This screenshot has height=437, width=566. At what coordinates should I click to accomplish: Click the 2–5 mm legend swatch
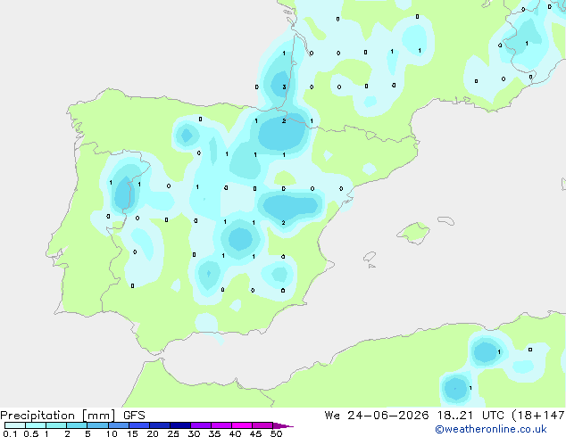(x=77, y=425)
